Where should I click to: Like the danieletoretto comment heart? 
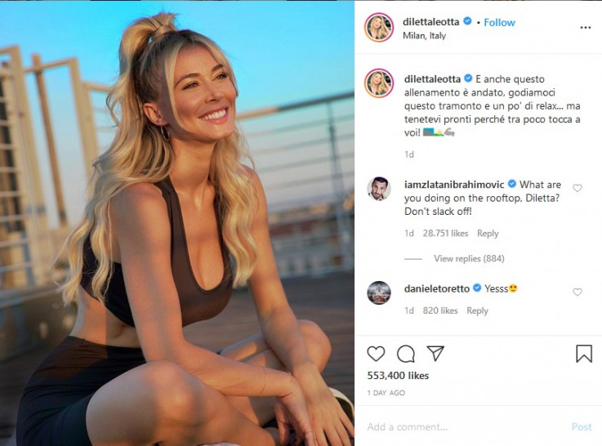pyautogui.click(x=577, y=292)
